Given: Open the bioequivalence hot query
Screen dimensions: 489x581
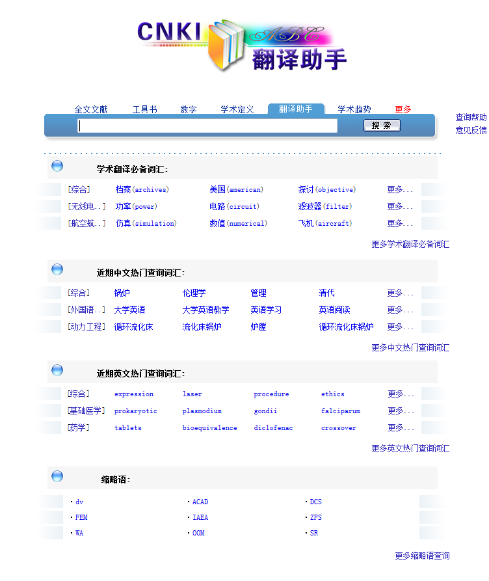Looking at the screenshot, I should 209,428.
